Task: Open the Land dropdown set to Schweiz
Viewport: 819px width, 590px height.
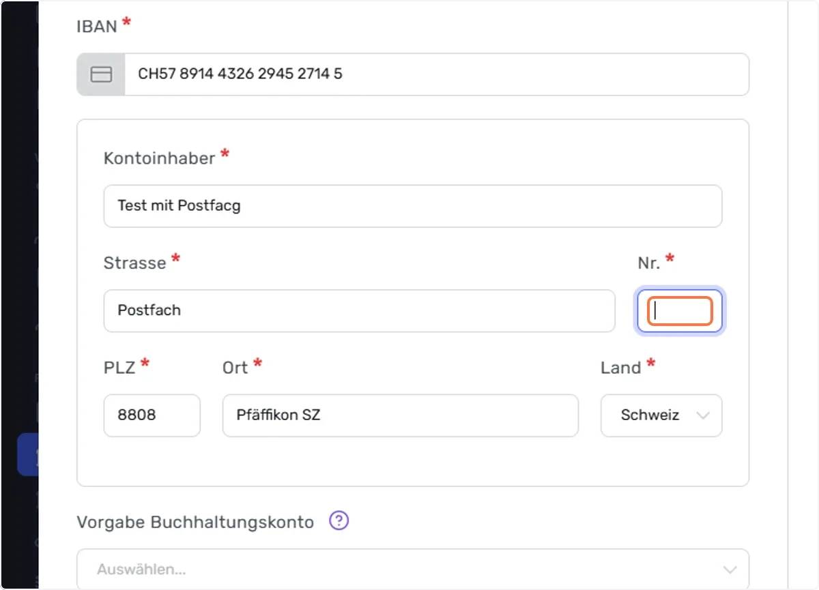Action: click(x=661, y=415)
